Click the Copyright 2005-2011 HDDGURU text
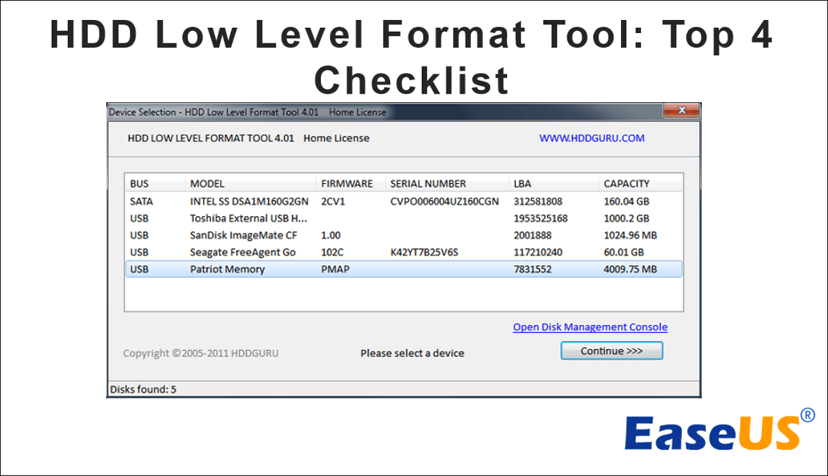Screen dimensions: 828x476 click(201, 353)
